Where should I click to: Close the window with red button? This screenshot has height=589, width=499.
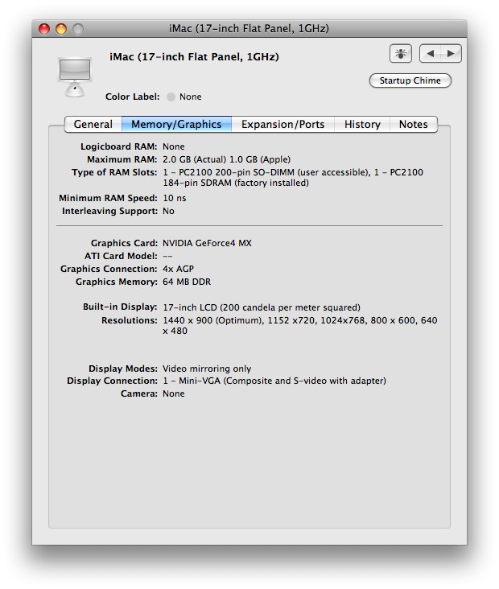click(x=44, y=29)
